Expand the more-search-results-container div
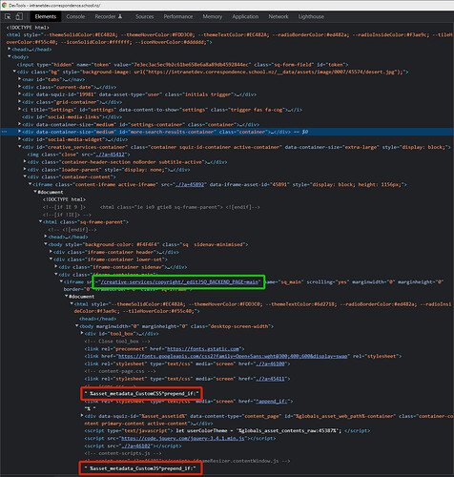Image resolution: width=454 pixels, height=477 pixels. point(20,132)
